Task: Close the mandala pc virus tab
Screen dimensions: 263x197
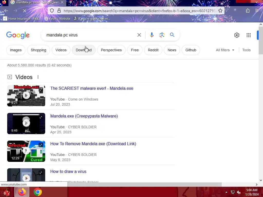Action: click(62, 2)
